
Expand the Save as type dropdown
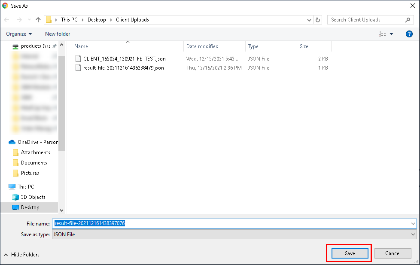(413, 235)
